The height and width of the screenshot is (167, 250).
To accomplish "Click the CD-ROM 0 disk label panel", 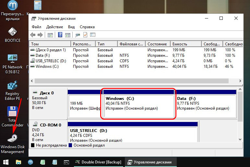I will click(48, 131).
